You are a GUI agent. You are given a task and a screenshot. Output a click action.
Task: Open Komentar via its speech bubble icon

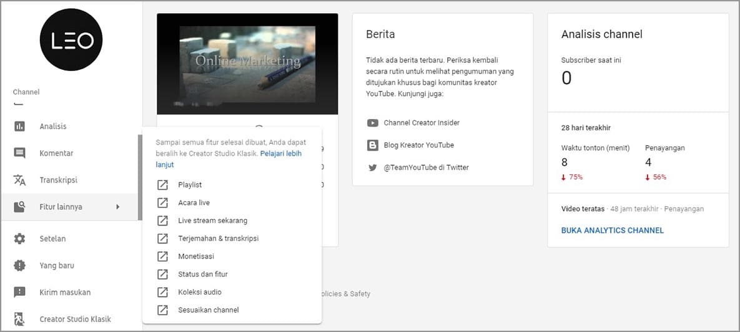[20, 153]
